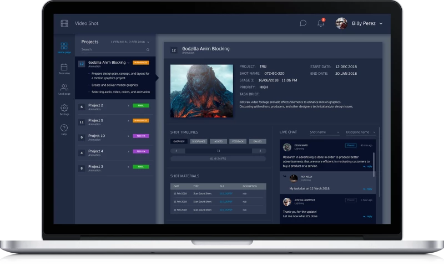Screen dimensions: 444x266
Task: Expand Project 5 chevron
Action: point(128,121)
